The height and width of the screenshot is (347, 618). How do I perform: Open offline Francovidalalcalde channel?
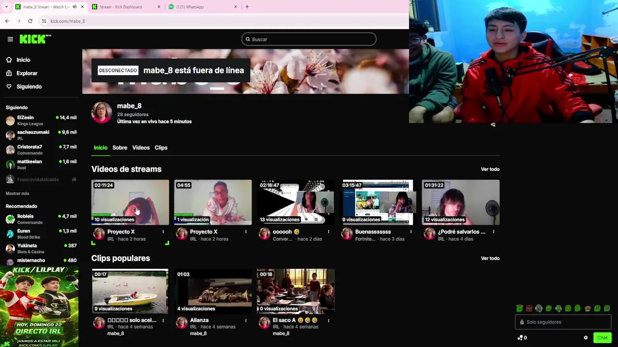[41, 179]
